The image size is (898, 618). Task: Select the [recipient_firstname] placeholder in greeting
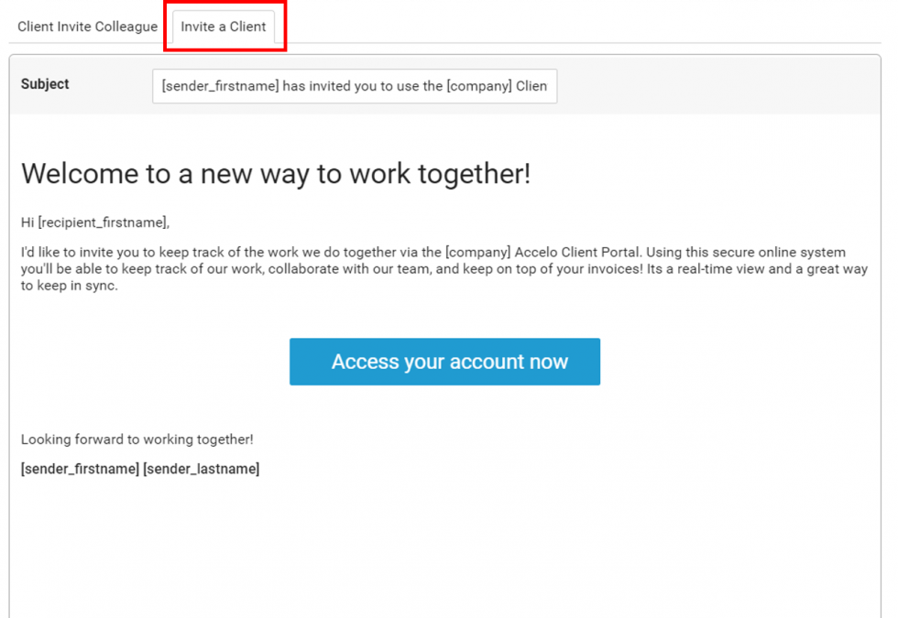click(x=104, y=222)
